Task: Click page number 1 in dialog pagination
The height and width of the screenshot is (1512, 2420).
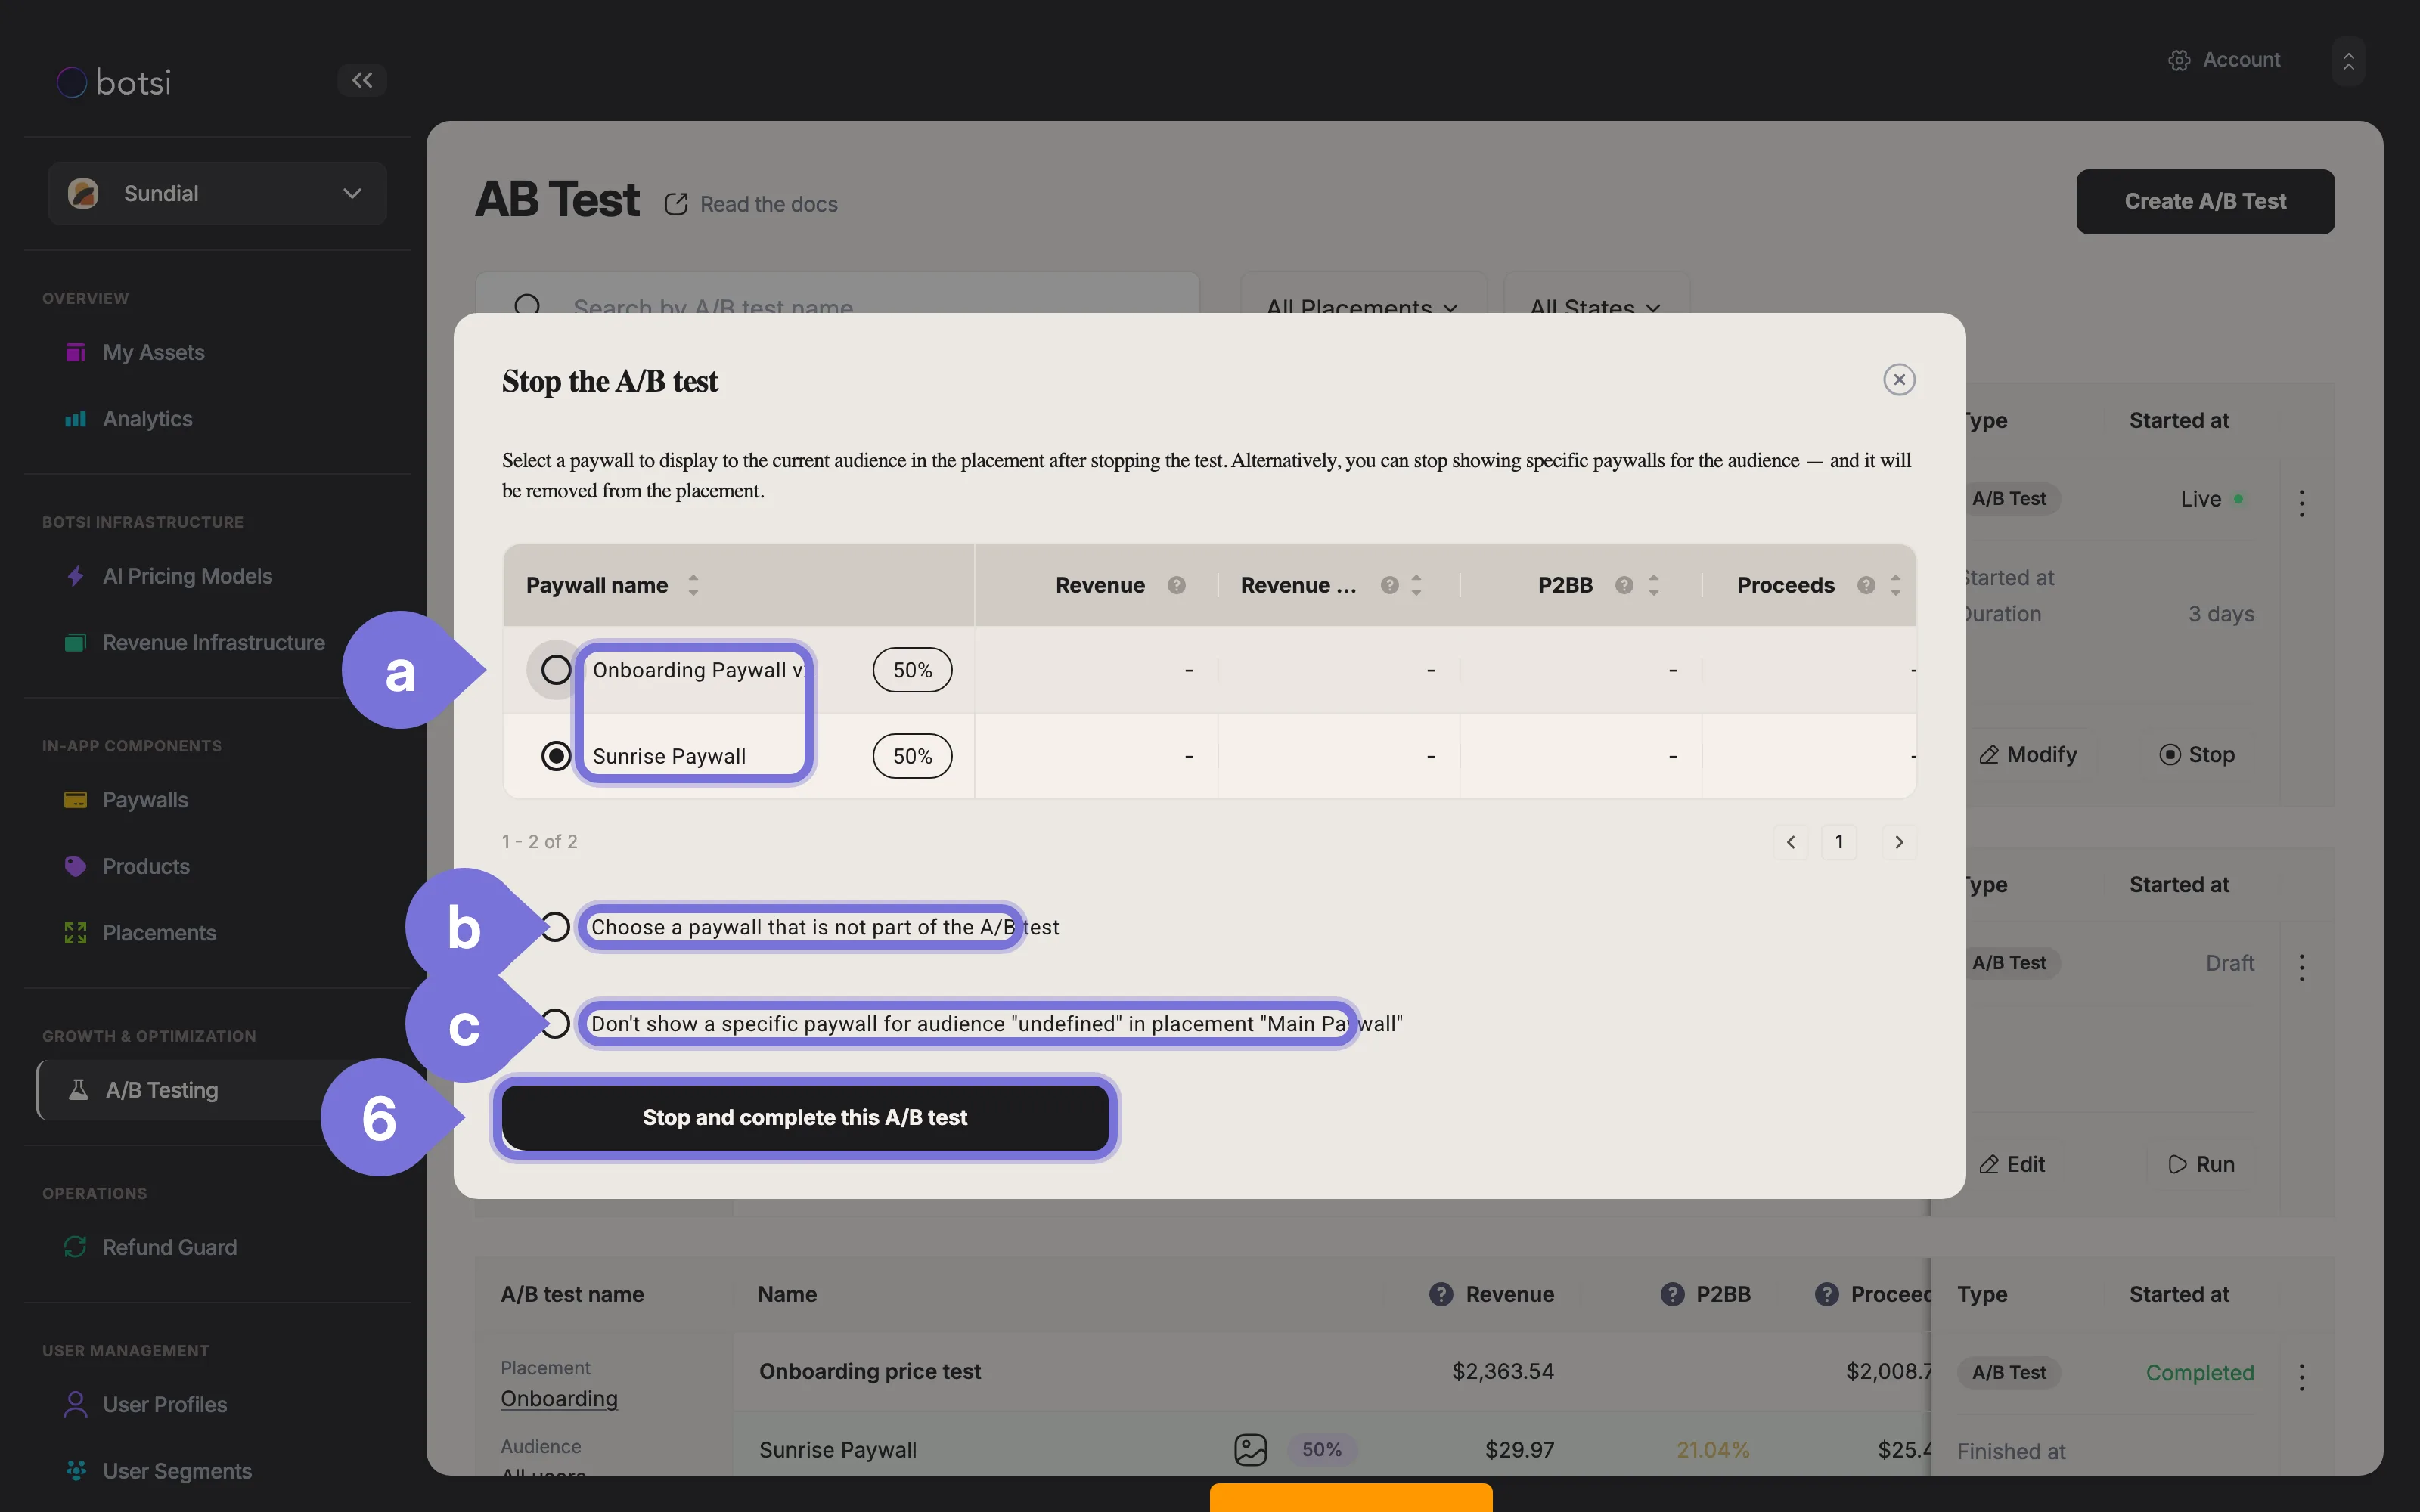Action: (1839, 842)
